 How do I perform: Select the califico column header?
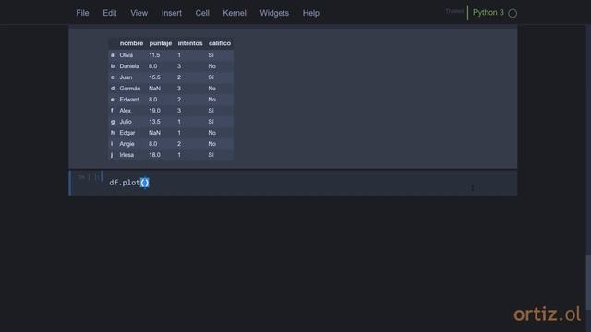click(220, 43)
